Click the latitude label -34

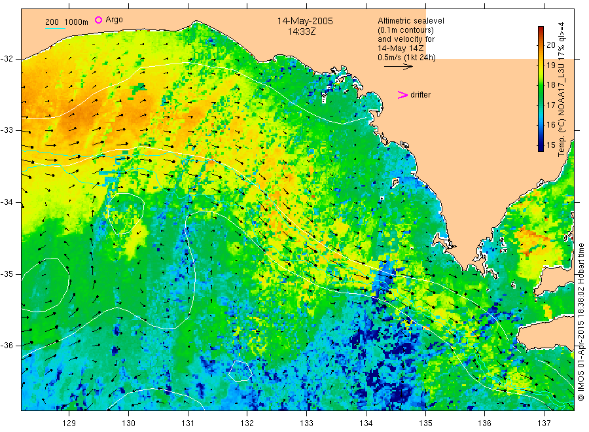coord(7,202)
